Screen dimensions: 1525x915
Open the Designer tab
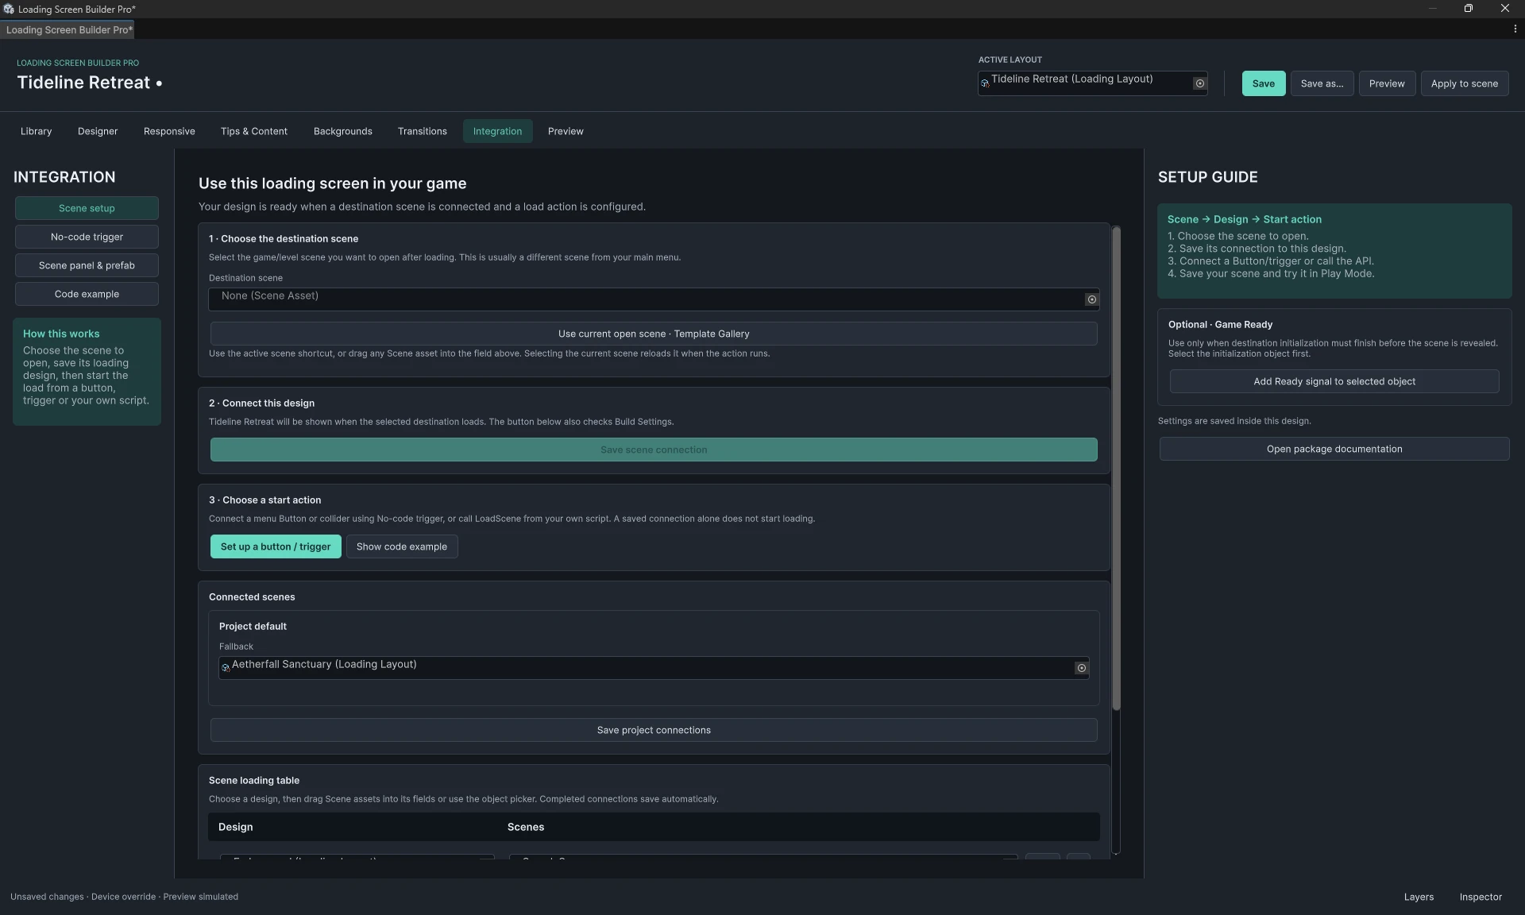(98, 131)
